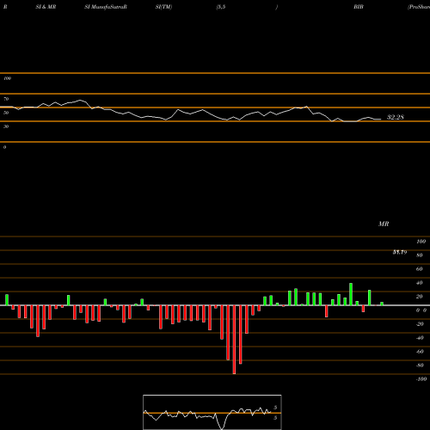
Task: Click the 80 label on MR axis
Action: click(x=420, y=255)
